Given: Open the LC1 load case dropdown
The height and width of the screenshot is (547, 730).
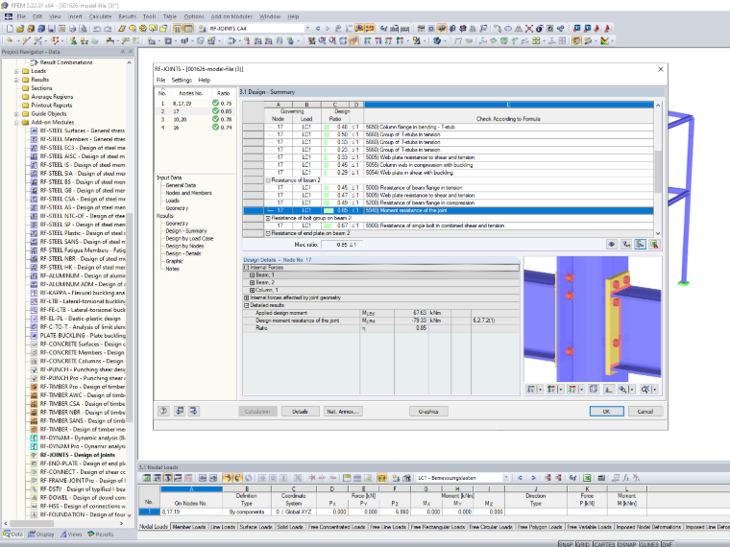Looking at the screenshot, I should click(505, 478).
